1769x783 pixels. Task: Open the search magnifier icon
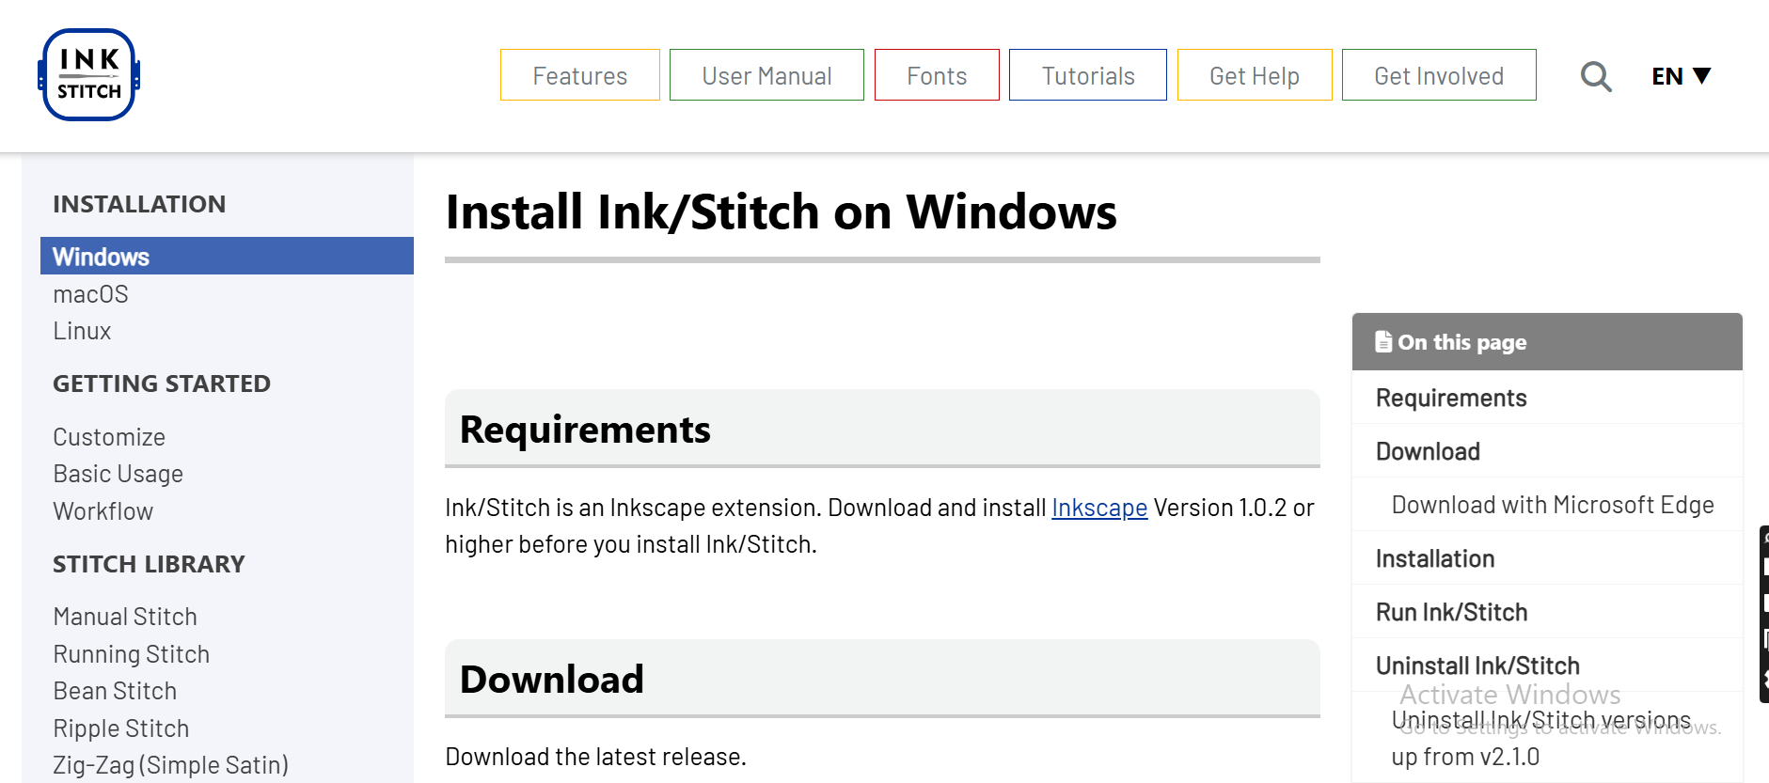1596,76
